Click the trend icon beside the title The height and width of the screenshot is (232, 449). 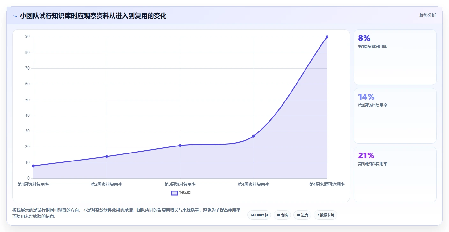15,16
